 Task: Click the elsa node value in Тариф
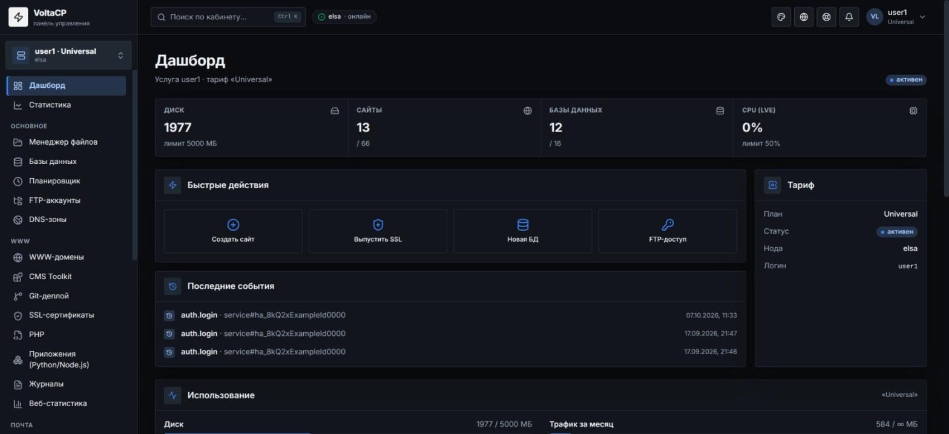[x=910, y=249]
